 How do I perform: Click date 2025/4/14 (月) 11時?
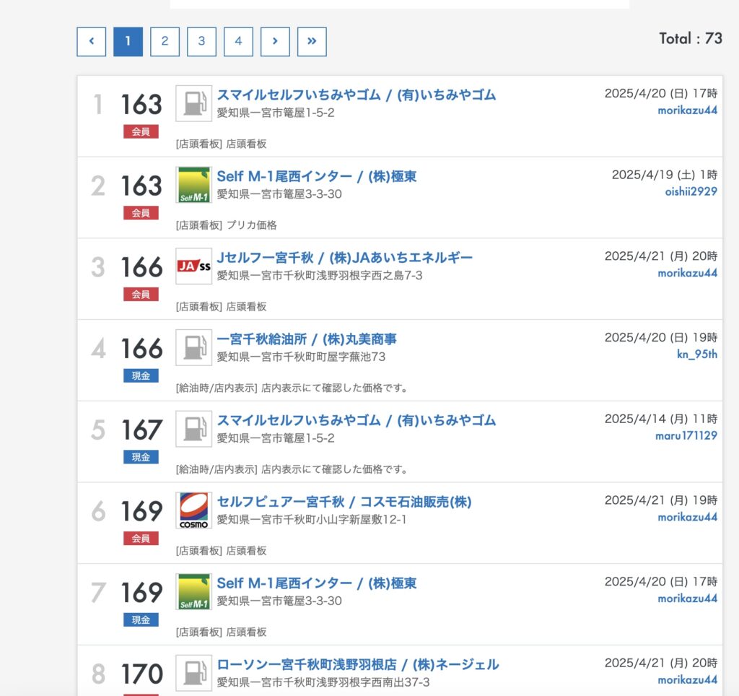point(661,419)
